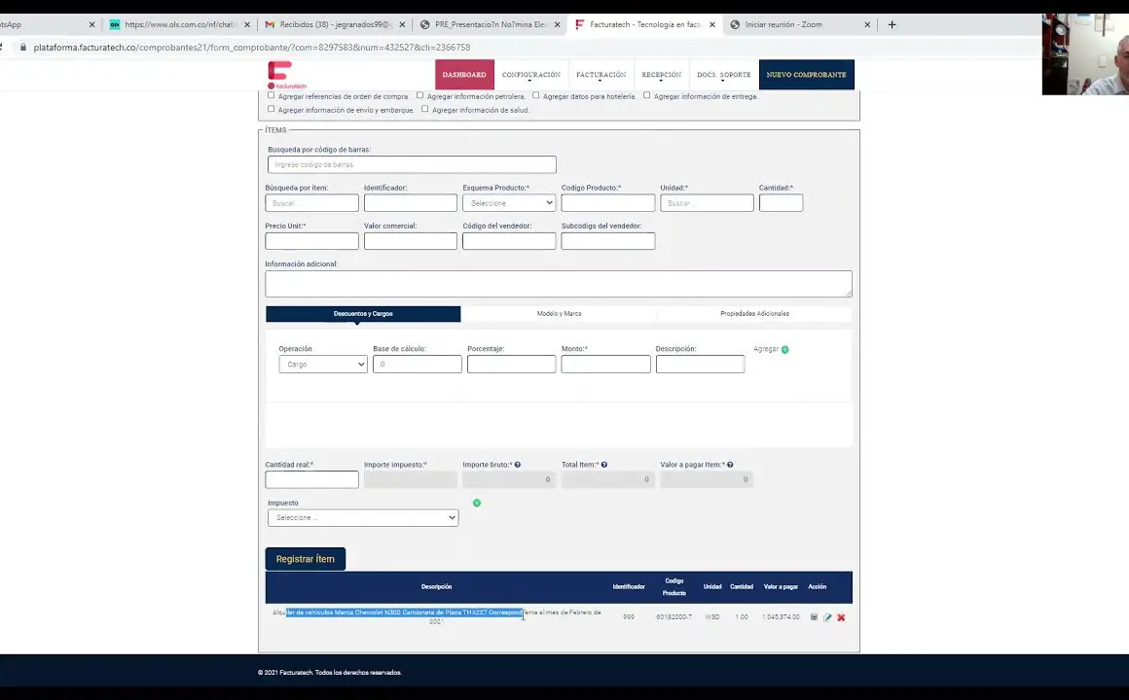This screenshot has height=700, width=1129.
Task: Click help icon next to Total Item
Action: (x=604, y=465)
